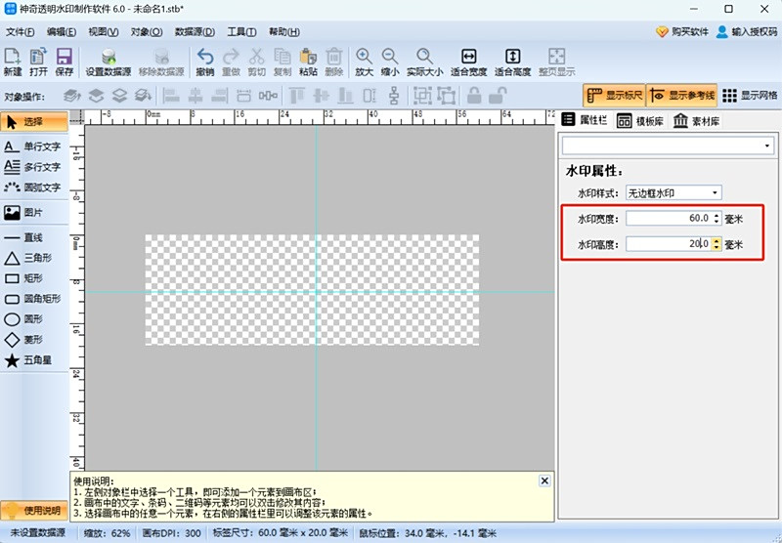Viewport: 782px width, 543px height.
Task: Click the 使用说明 button
Action: click(x=34, y=510)
